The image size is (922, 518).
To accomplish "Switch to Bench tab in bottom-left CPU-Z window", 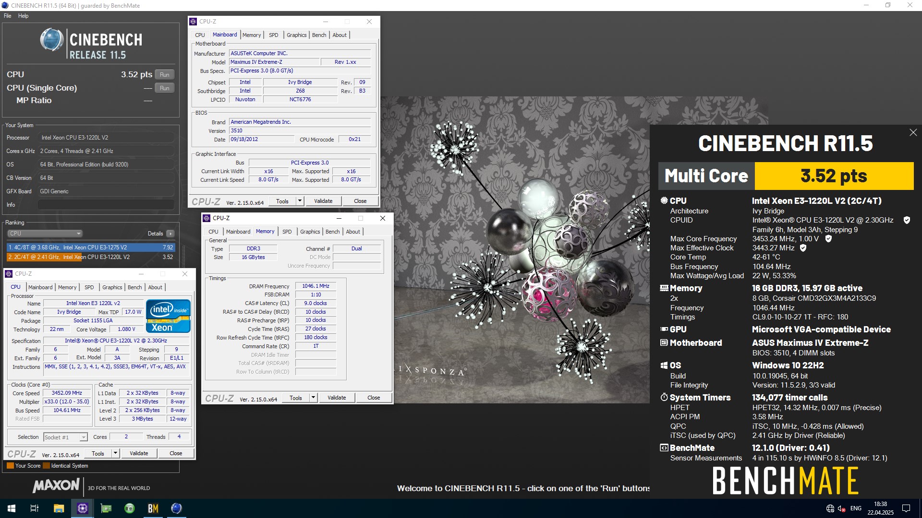I will coord(135,287).
